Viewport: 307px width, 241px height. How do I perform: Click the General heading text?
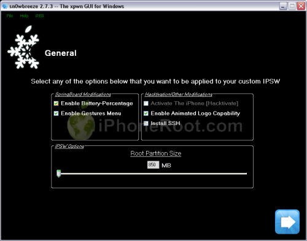click(61, 53)
